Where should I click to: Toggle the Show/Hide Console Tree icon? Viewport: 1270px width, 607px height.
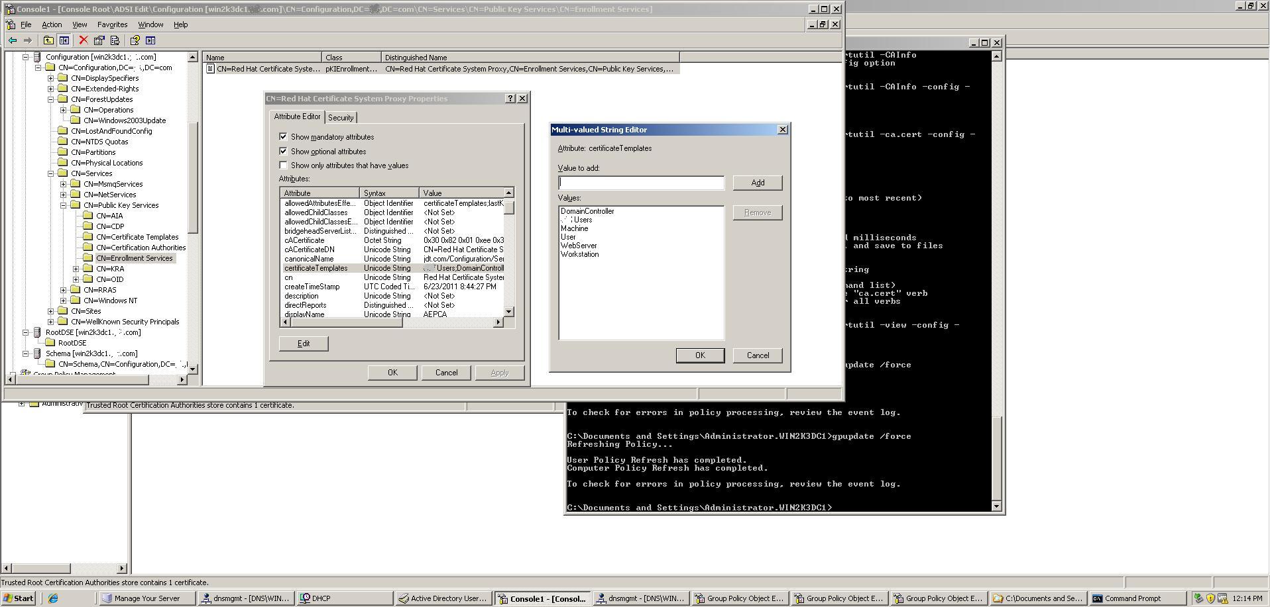[x=64, y=40]
